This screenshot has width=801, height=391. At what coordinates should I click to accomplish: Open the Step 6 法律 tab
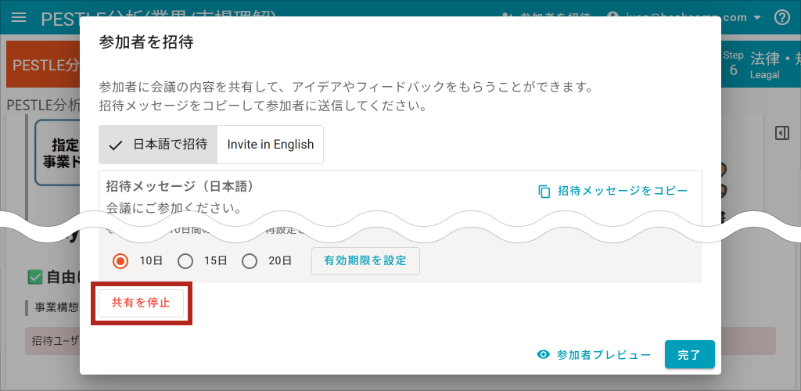tap(760, 64)
